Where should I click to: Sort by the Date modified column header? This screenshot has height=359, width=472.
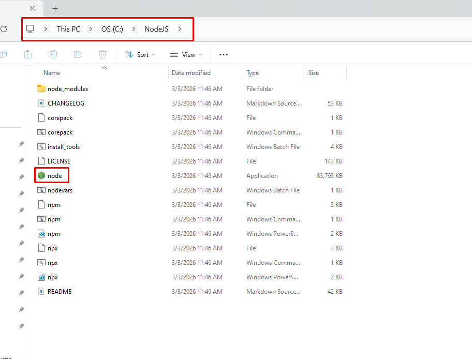click(x=191, y=73)
